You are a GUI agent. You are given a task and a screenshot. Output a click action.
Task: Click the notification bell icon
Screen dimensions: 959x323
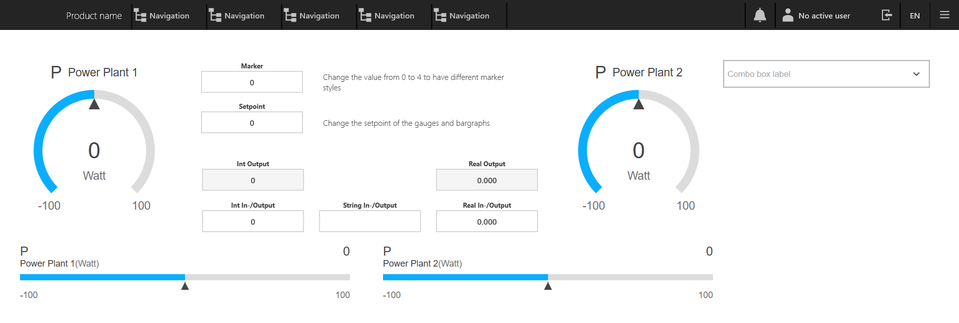[x=759, y=15]
